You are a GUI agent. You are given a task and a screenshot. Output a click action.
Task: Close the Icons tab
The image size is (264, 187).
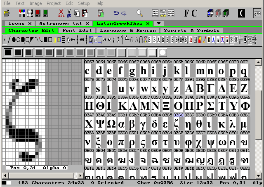pos(30,23)
